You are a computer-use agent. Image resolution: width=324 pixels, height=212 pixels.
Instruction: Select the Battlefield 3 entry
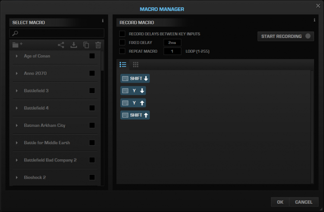tap(36, 91)
